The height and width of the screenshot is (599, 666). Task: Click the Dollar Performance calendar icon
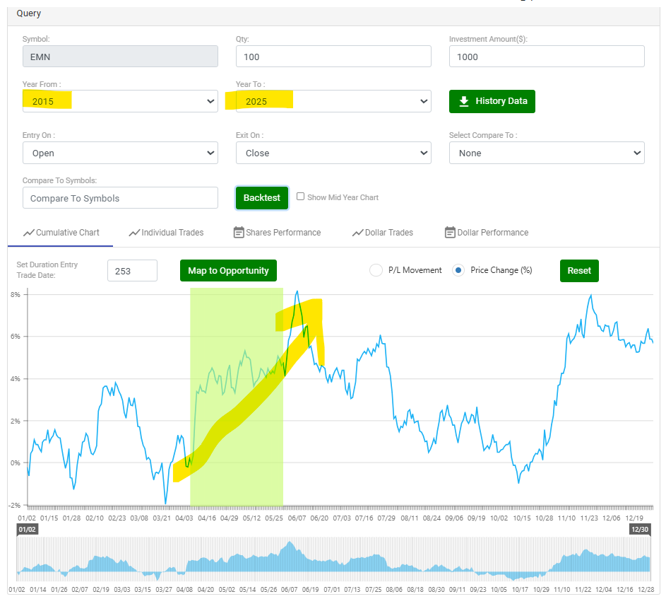(x=450, y=232)
